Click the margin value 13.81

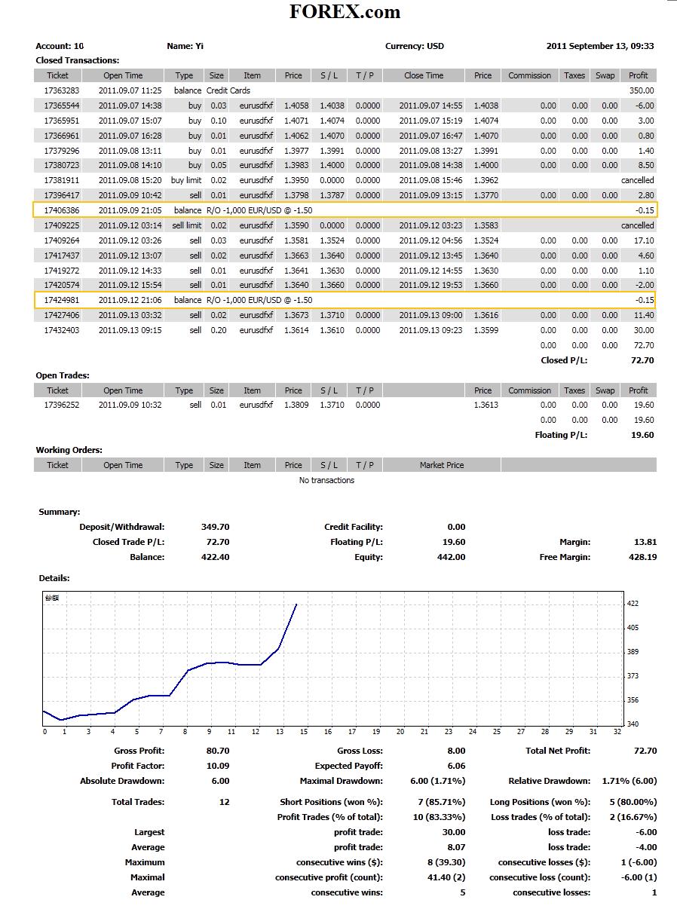coord(646,542)
